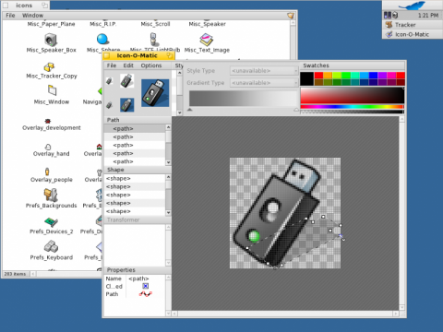Click the Tracker entry in Deskbar
The height and width of the screenshot is (332, 443).
click(413, 25)
